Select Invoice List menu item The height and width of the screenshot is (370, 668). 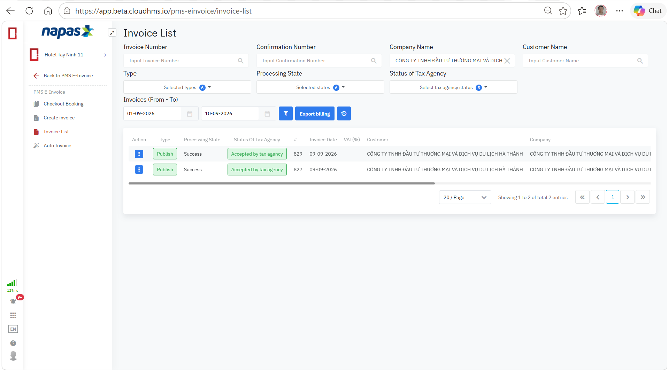tap(56, 132)
